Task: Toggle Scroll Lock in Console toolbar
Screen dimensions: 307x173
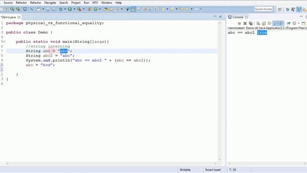Action: pyautogui.click(x=264, y=24)
